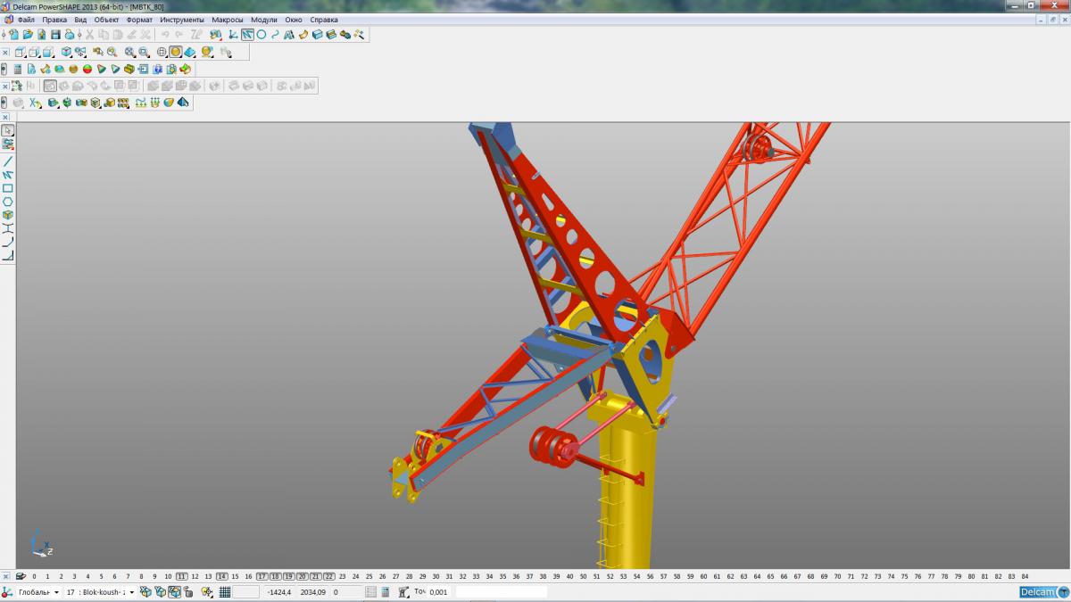Open the Вид menu
This screenshot has width=1071, height=602.
coord(80,20)
